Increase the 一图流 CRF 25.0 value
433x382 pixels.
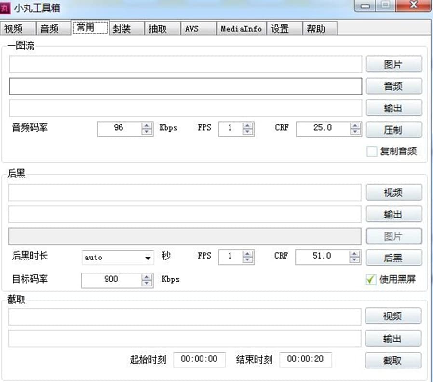click(355, 126)
